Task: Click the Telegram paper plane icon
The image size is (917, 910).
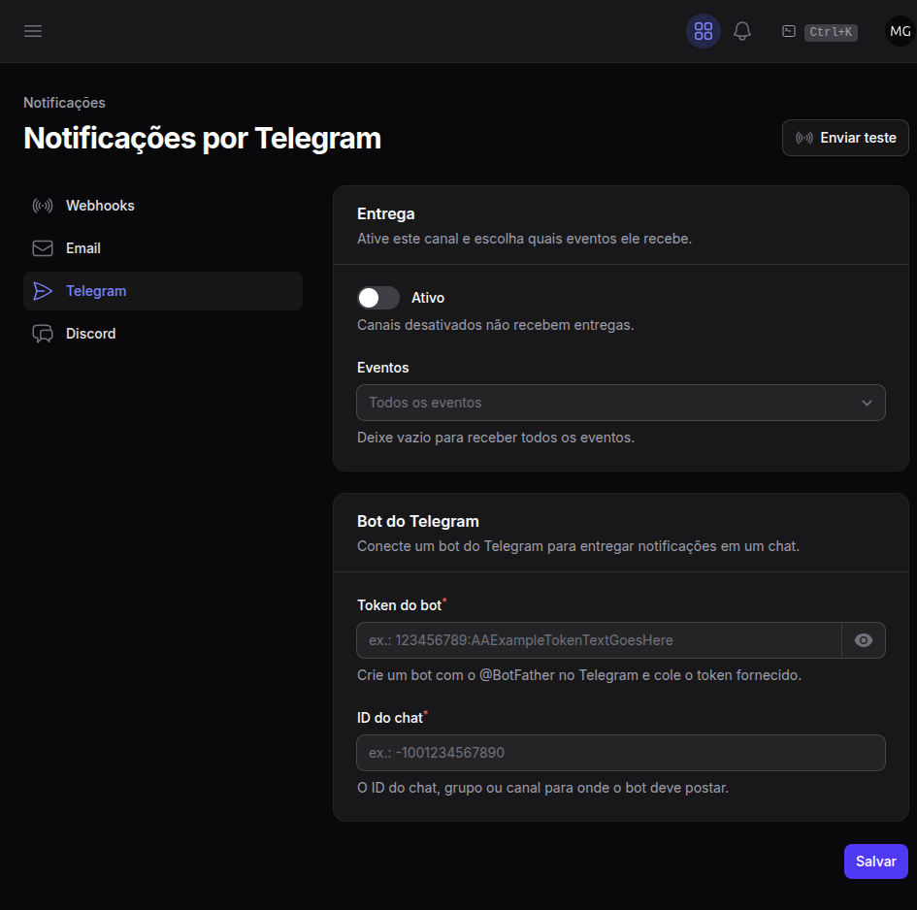Action: click(x=43, y=291)
